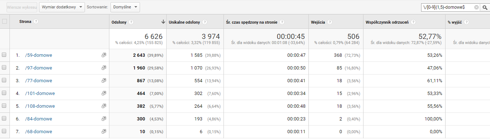Open the /59-domowe page link
The width and height of the screenshot is (490, 139).
[x=39, y=55]
